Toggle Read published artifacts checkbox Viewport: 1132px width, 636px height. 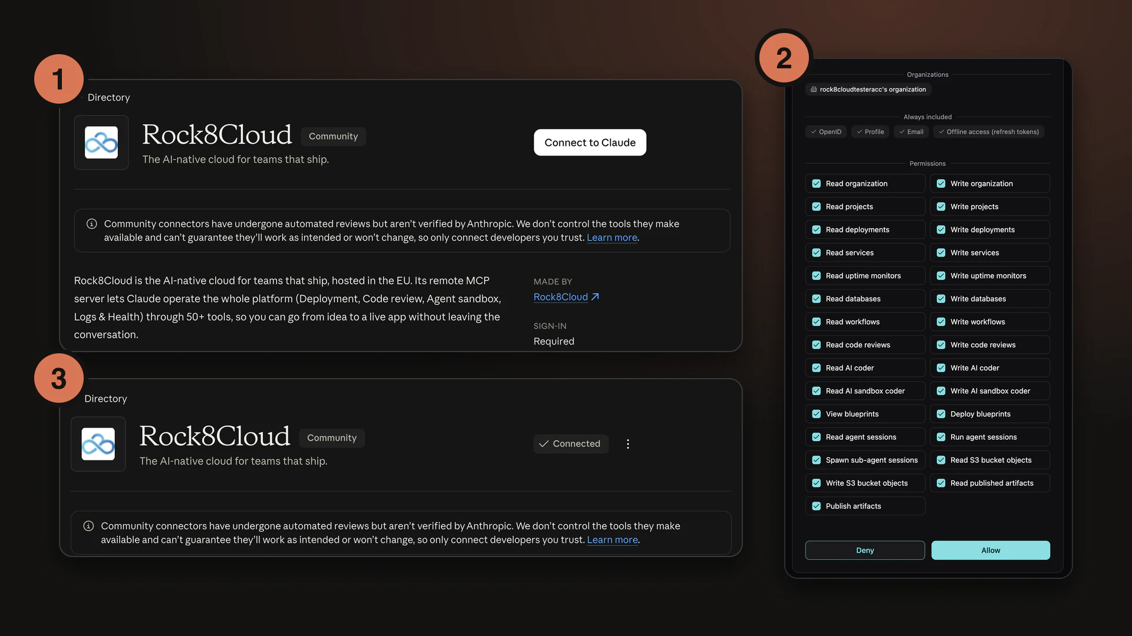coord(941,483)
